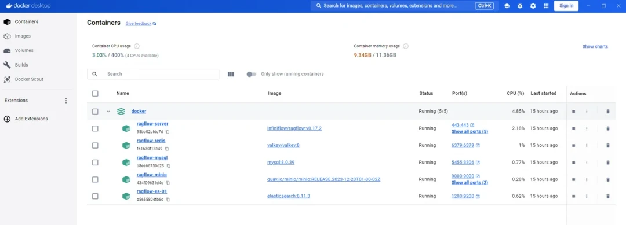
Task: Delete the ragflow-redis container
Action: point(607,145)
